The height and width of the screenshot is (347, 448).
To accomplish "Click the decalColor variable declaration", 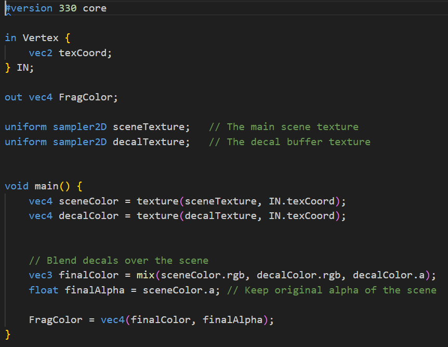I will tap(88, 216).
